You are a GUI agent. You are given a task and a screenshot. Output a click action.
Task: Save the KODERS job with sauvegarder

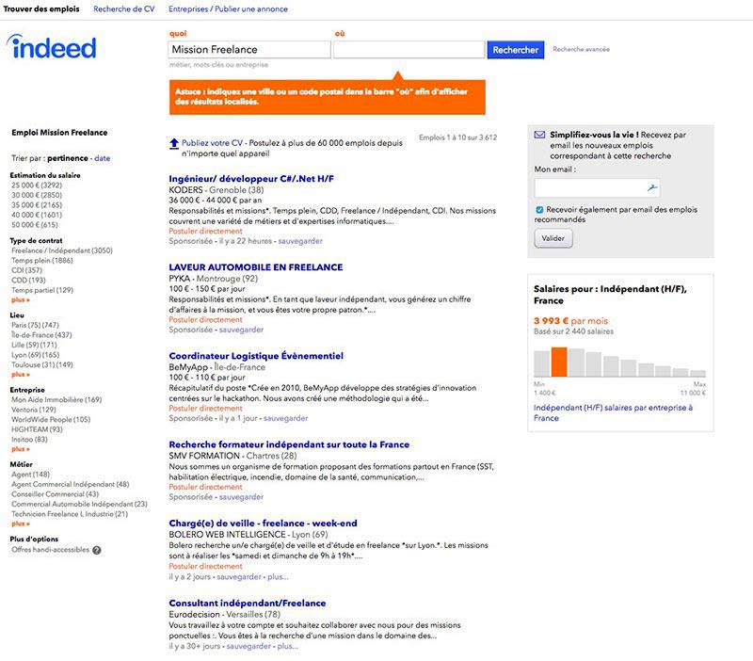click(300, 241)
